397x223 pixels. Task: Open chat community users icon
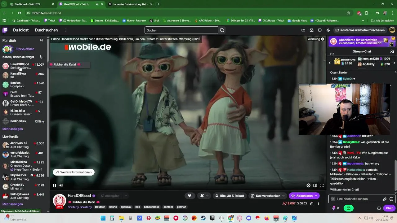[392, 51]
